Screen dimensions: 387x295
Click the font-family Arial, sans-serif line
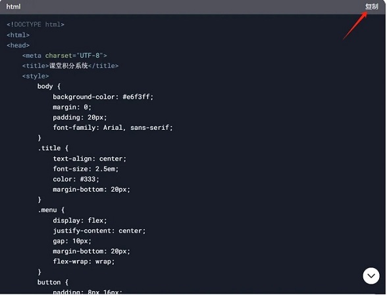113,128
